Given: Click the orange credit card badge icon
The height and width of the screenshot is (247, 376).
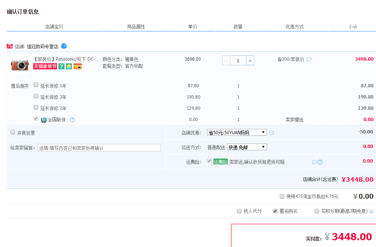Looking at the screenshot, I should 78,66.
